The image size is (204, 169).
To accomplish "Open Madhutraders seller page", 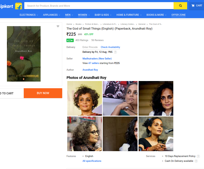I will pos(97,59).
